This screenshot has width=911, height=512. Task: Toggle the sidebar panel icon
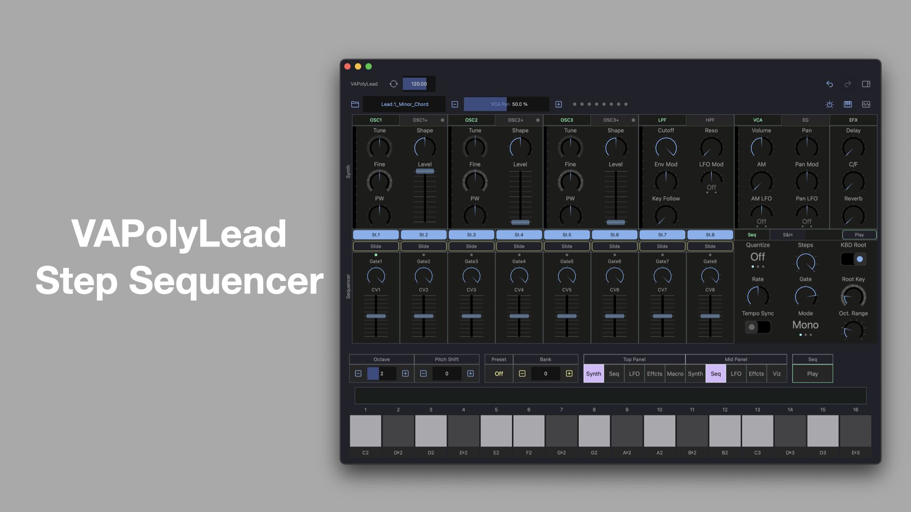[x=866, y=84]
